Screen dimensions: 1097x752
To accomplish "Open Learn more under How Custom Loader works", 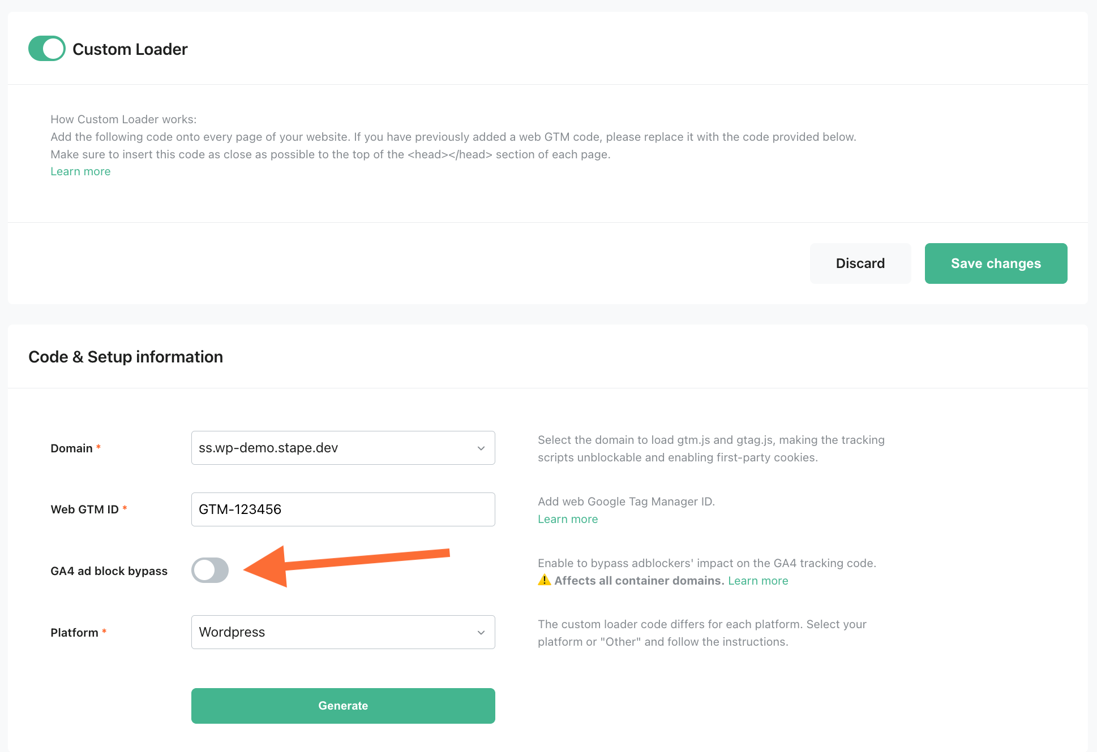I will (x=80, y=171).
